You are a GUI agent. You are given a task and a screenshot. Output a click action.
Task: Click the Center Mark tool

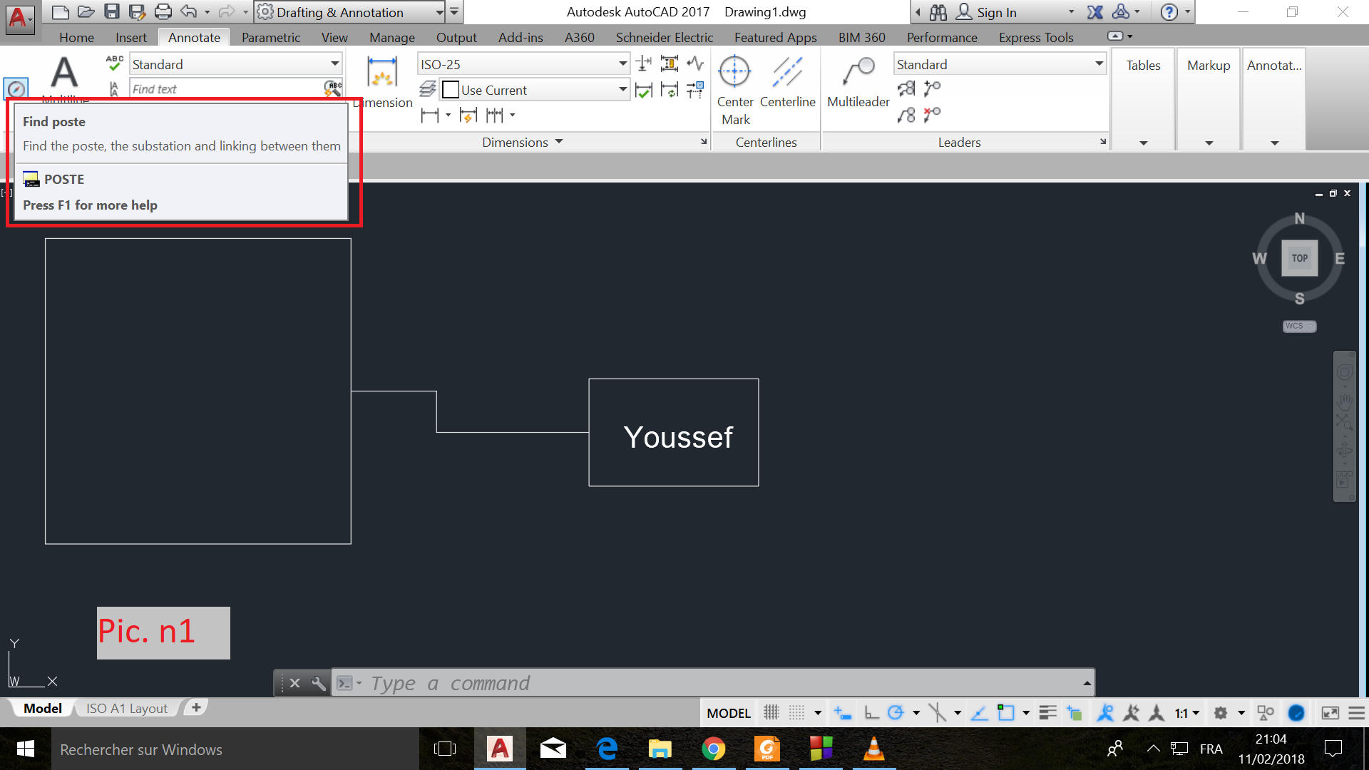(734, 72)
